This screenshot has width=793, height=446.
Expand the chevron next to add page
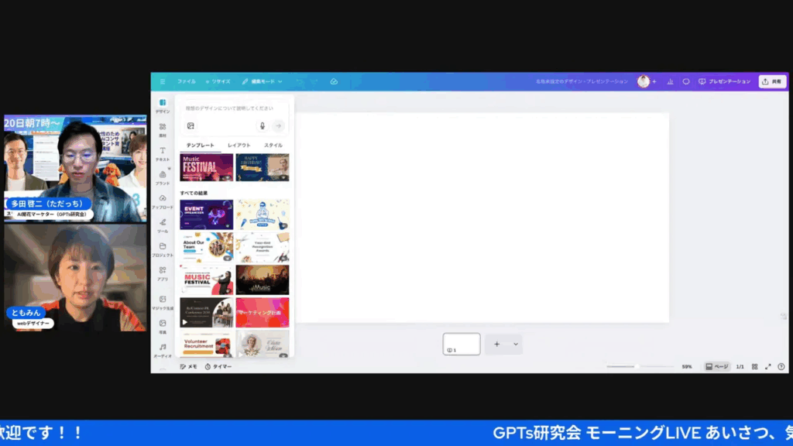pyautogui.click(x=516, y=344)
